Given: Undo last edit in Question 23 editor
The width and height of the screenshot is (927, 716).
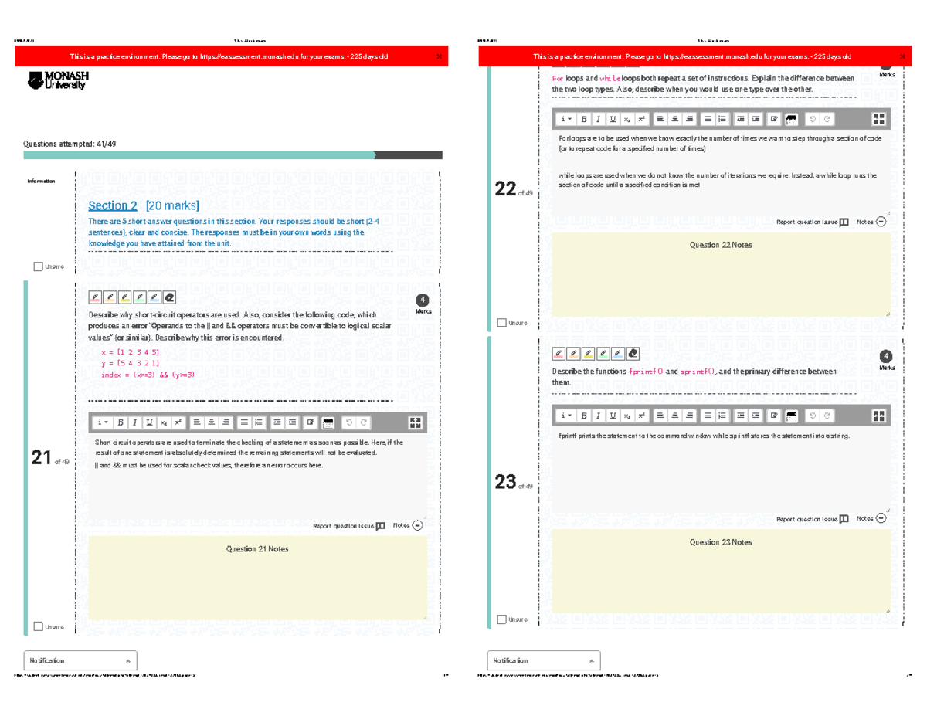Looking at the screenshot, I should (813, 416).
